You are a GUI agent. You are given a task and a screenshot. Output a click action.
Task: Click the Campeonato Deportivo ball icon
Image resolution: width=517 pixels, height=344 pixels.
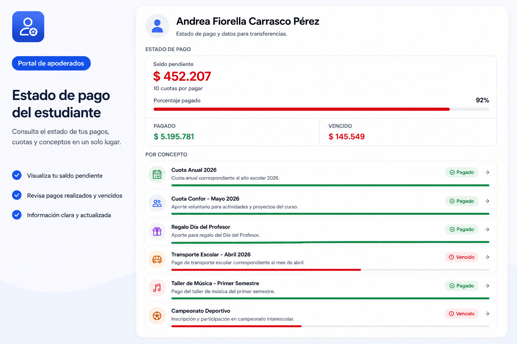pos(157,316)
